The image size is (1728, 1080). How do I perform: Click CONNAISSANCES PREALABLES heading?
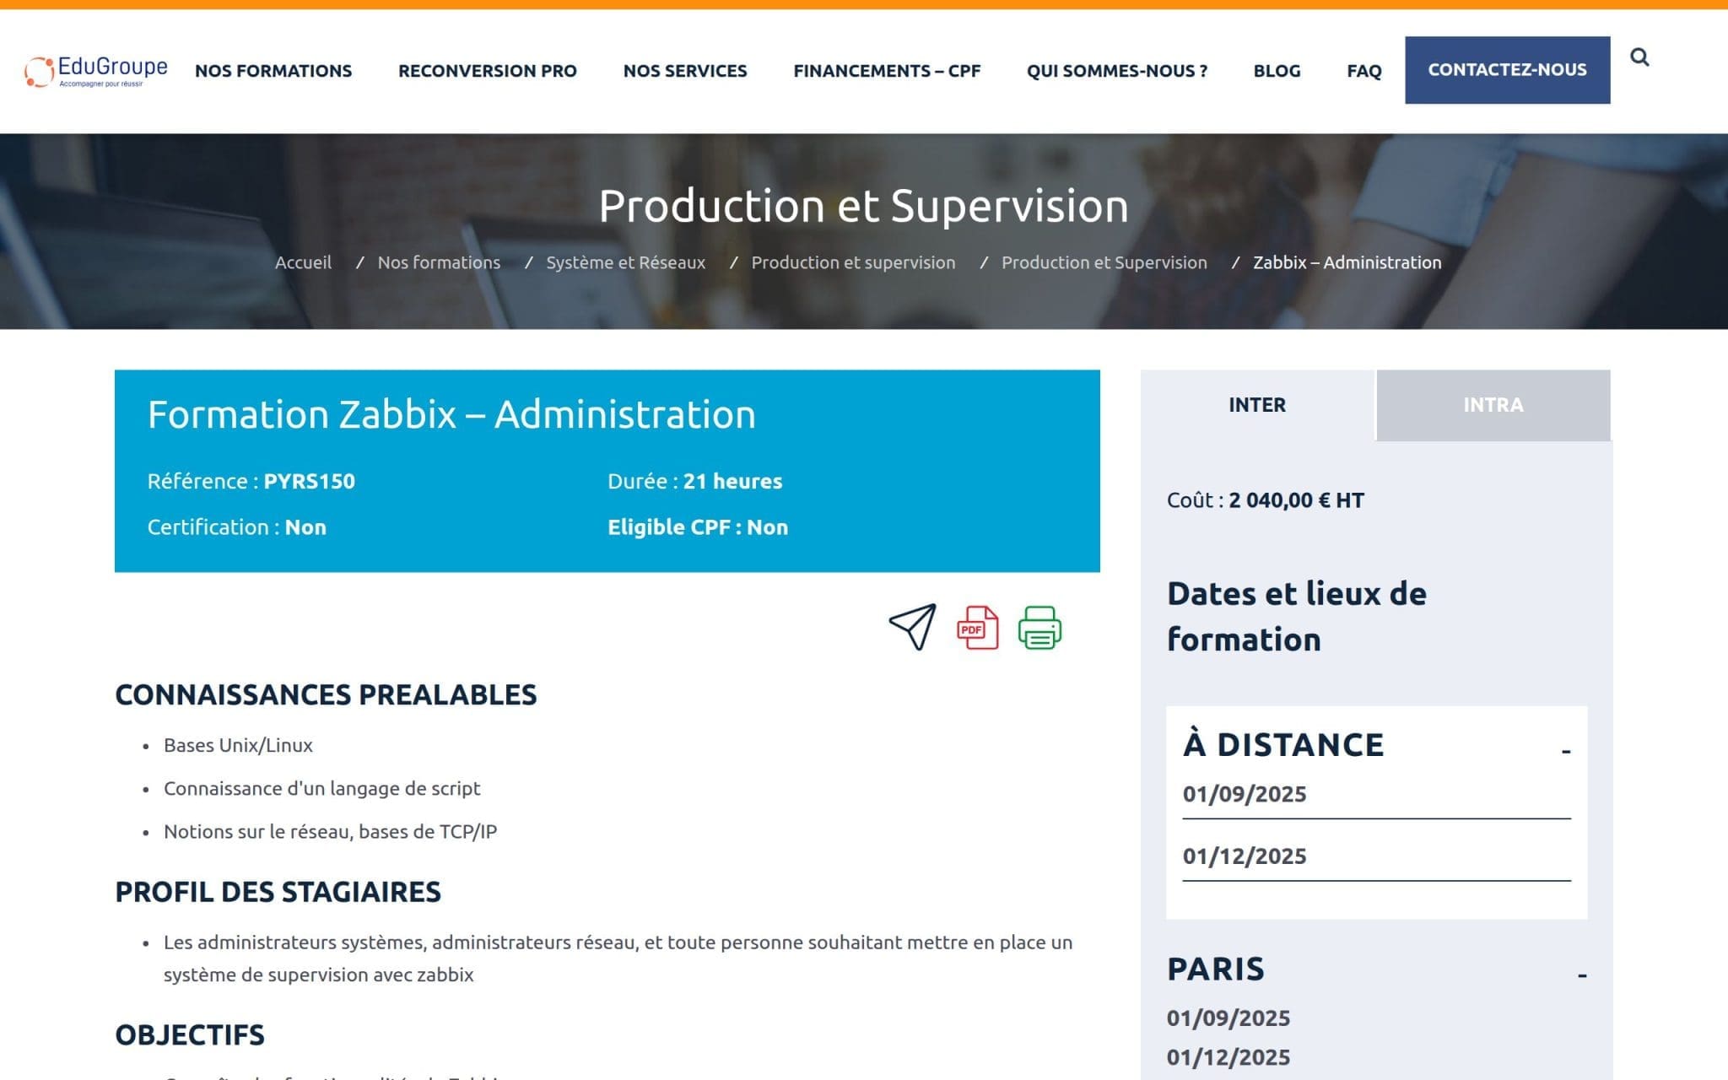(326, 694)
